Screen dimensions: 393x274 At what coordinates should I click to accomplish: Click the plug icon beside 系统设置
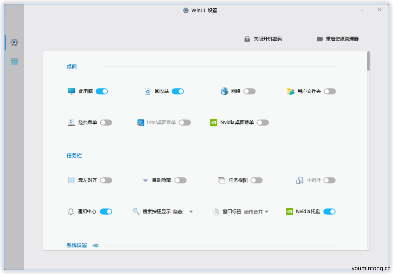coord(96,245)
